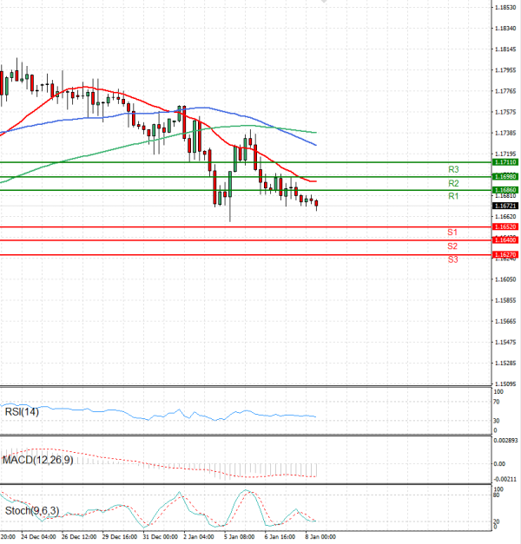Click the R2 resistance label
This screenshot has height=544, width=521.
click(453, 184)
